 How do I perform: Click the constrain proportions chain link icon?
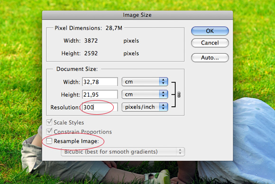click(x=179, y=95)
